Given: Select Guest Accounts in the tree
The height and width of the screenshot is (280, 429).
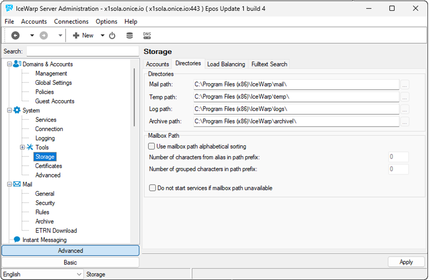Looking at the screenshot, I should point(55,101).
